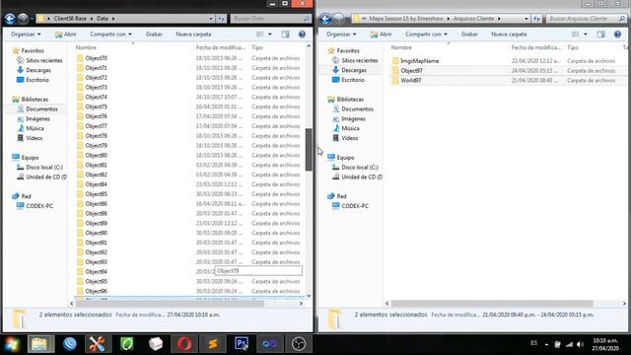The height and width of the screenshot is (355, 631).
Task: Select Object70 folder in left window
Action: point(97,58)
